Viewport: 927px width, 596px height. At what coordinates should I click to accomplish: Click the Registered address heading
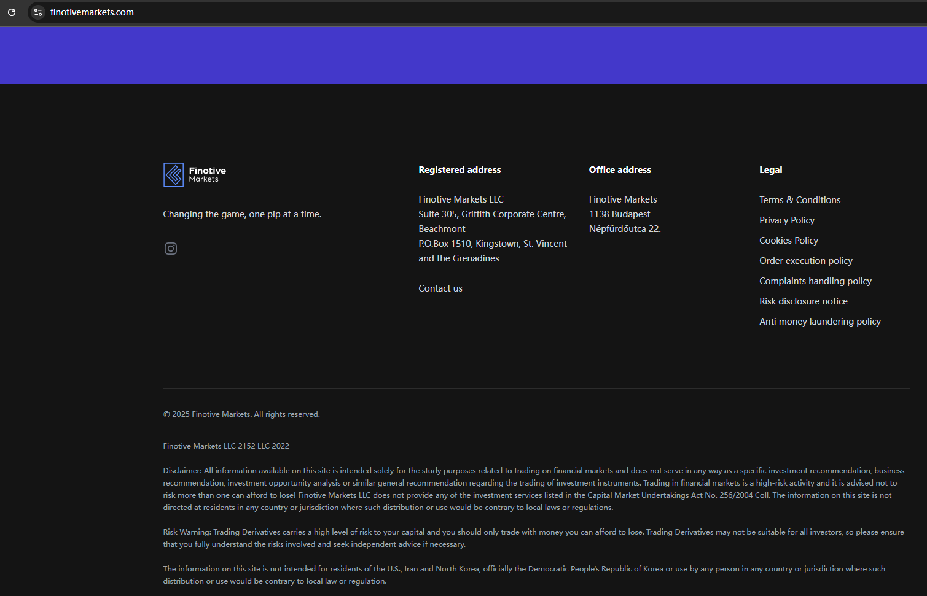(x=460, y=170)
